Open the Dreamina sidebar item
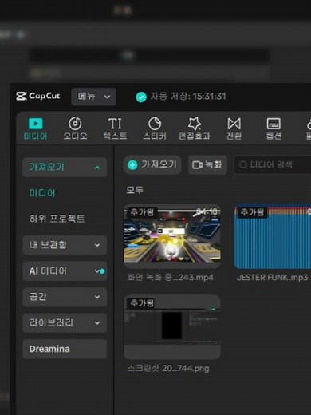The image size is (311, 415). tap(65, 349)
